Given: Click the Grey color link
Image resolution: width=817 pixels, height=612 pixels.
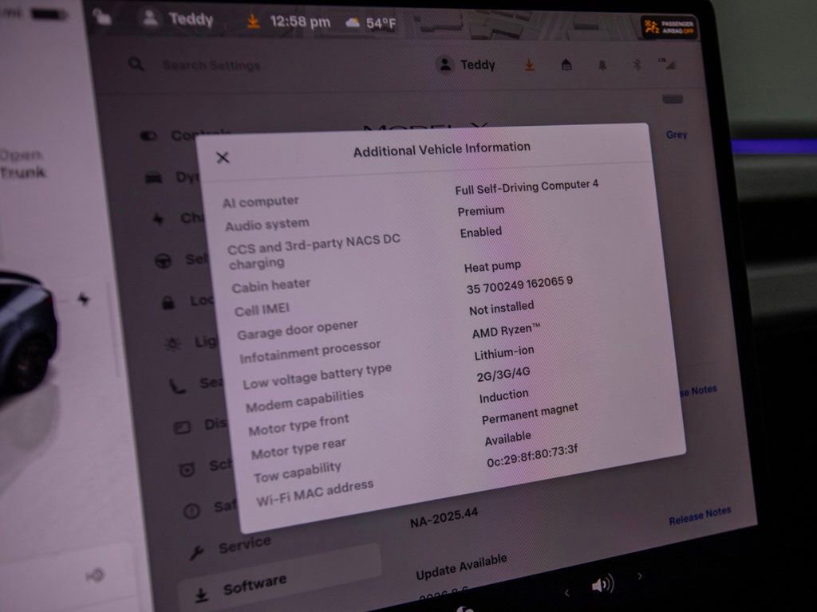Looking at the screenshot, I should coord(677,135).
